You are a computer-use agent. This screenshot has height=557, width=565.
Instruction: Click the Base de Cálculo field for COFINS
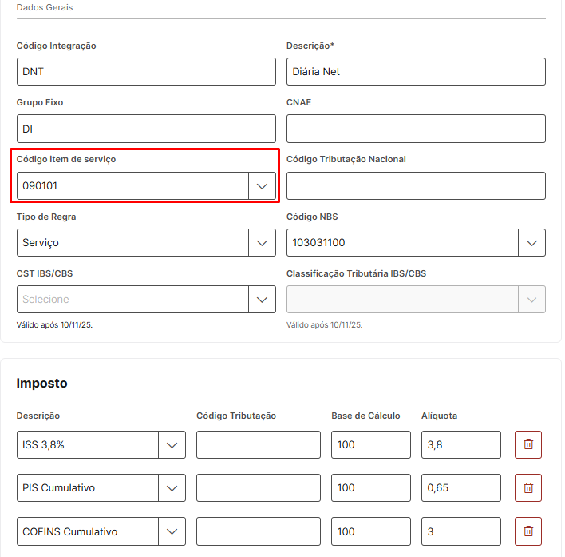(x=370, y=531)
